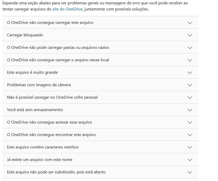Image resolution: width=218 pixels, height=181 pixels.
Task: Click chevron for 'carregar o arquivo nesse local'
Action: pos(190,60)
